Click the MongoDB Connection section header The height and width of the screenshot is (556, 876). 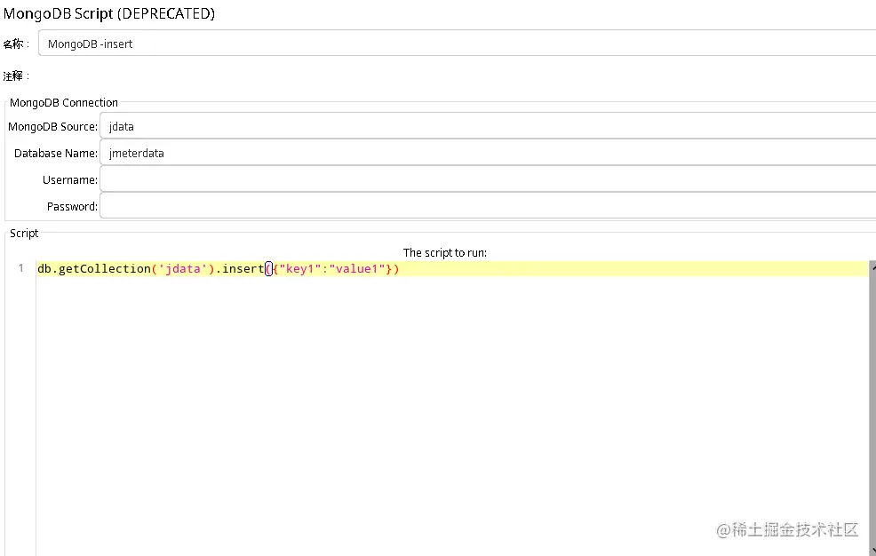click(63, 102)
